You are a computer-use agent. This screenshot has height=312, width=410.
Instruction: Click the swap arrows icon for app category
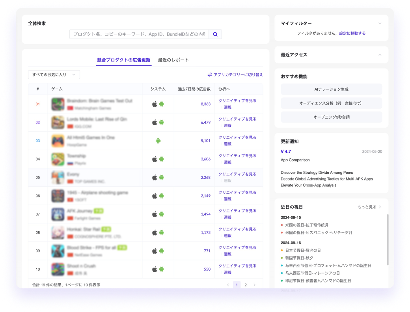point(210,74)
